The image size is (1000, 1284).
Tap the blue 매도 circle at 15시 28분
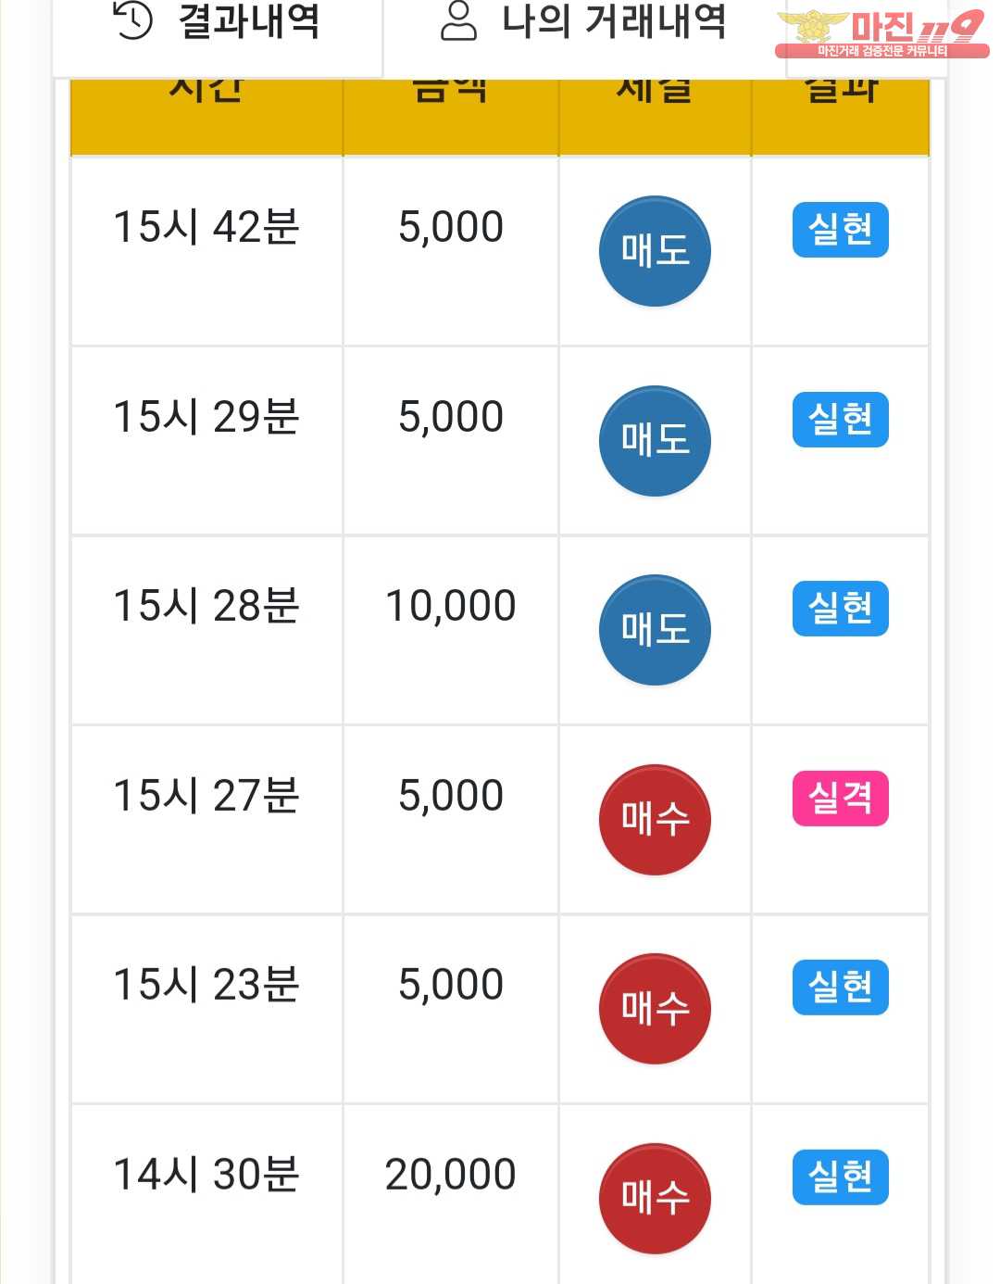(x=655, y=630)
